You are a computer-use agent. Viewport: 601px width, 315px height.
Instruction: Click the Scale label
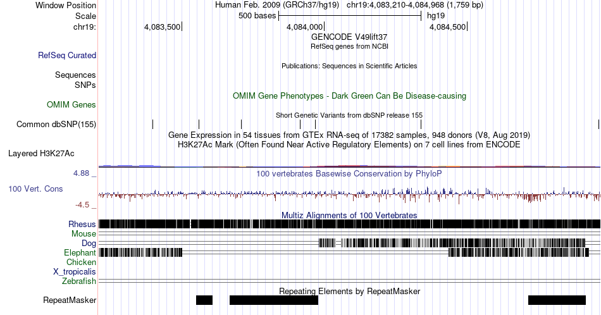click(86, 16)
